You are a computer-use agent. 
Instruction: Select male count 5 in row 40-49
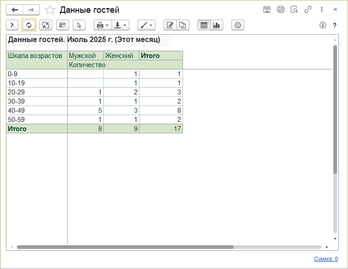pyautogui.click(x=86, y=110)
